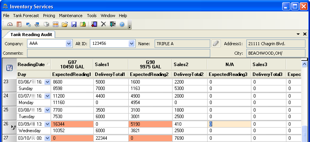This screenshot has width=310, height=142.
Task: Click the black X delete icon
Action: (x=104, y=24)
